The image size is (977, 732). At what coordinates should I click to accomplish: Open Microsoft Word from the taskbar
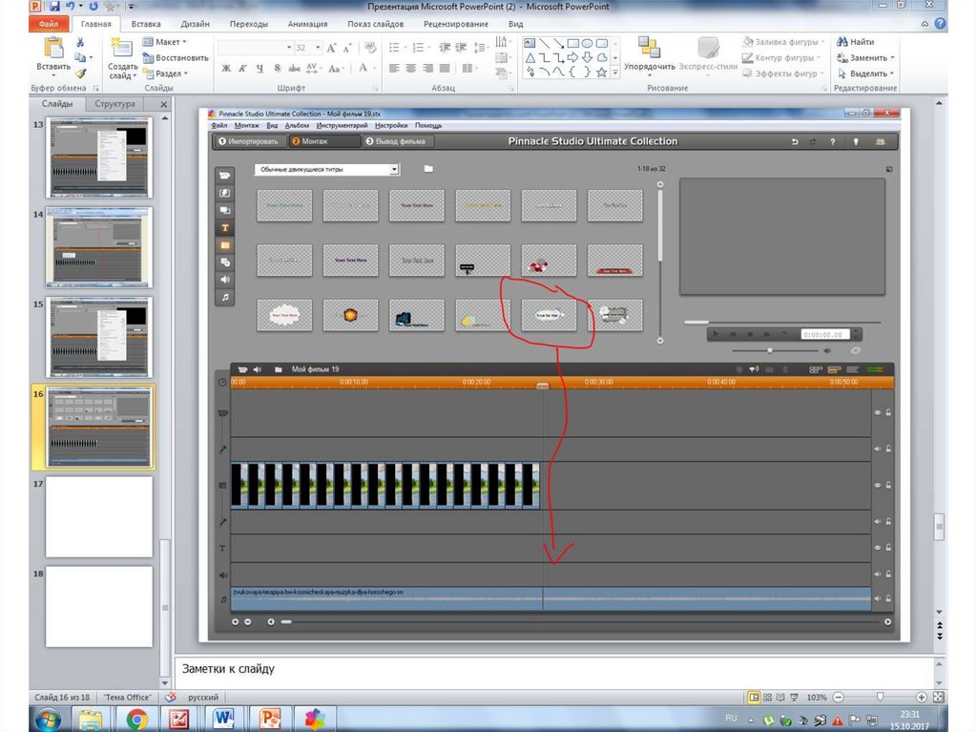point(224,718)
